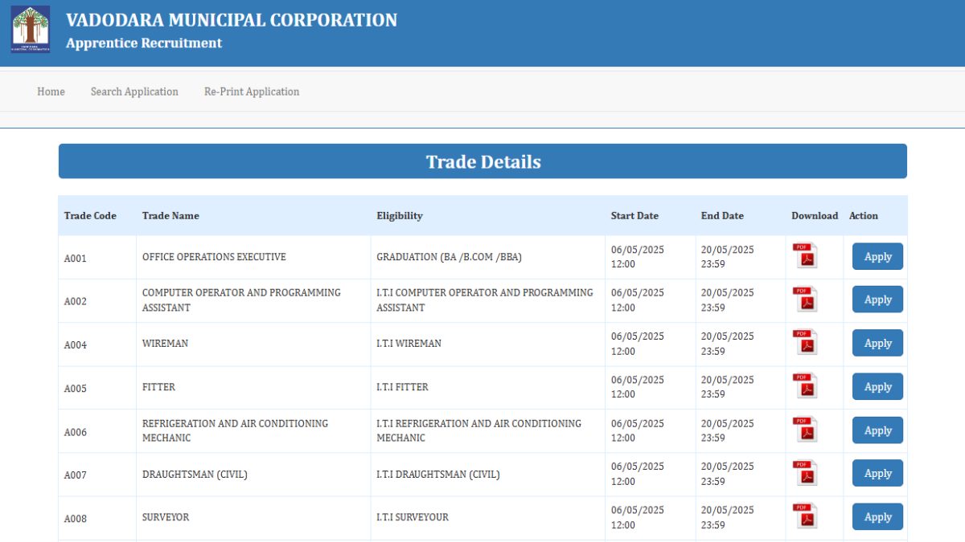Download PDF for Office Operations Executive trade
The height and width of the screenshot is (542, 965).
805,256
